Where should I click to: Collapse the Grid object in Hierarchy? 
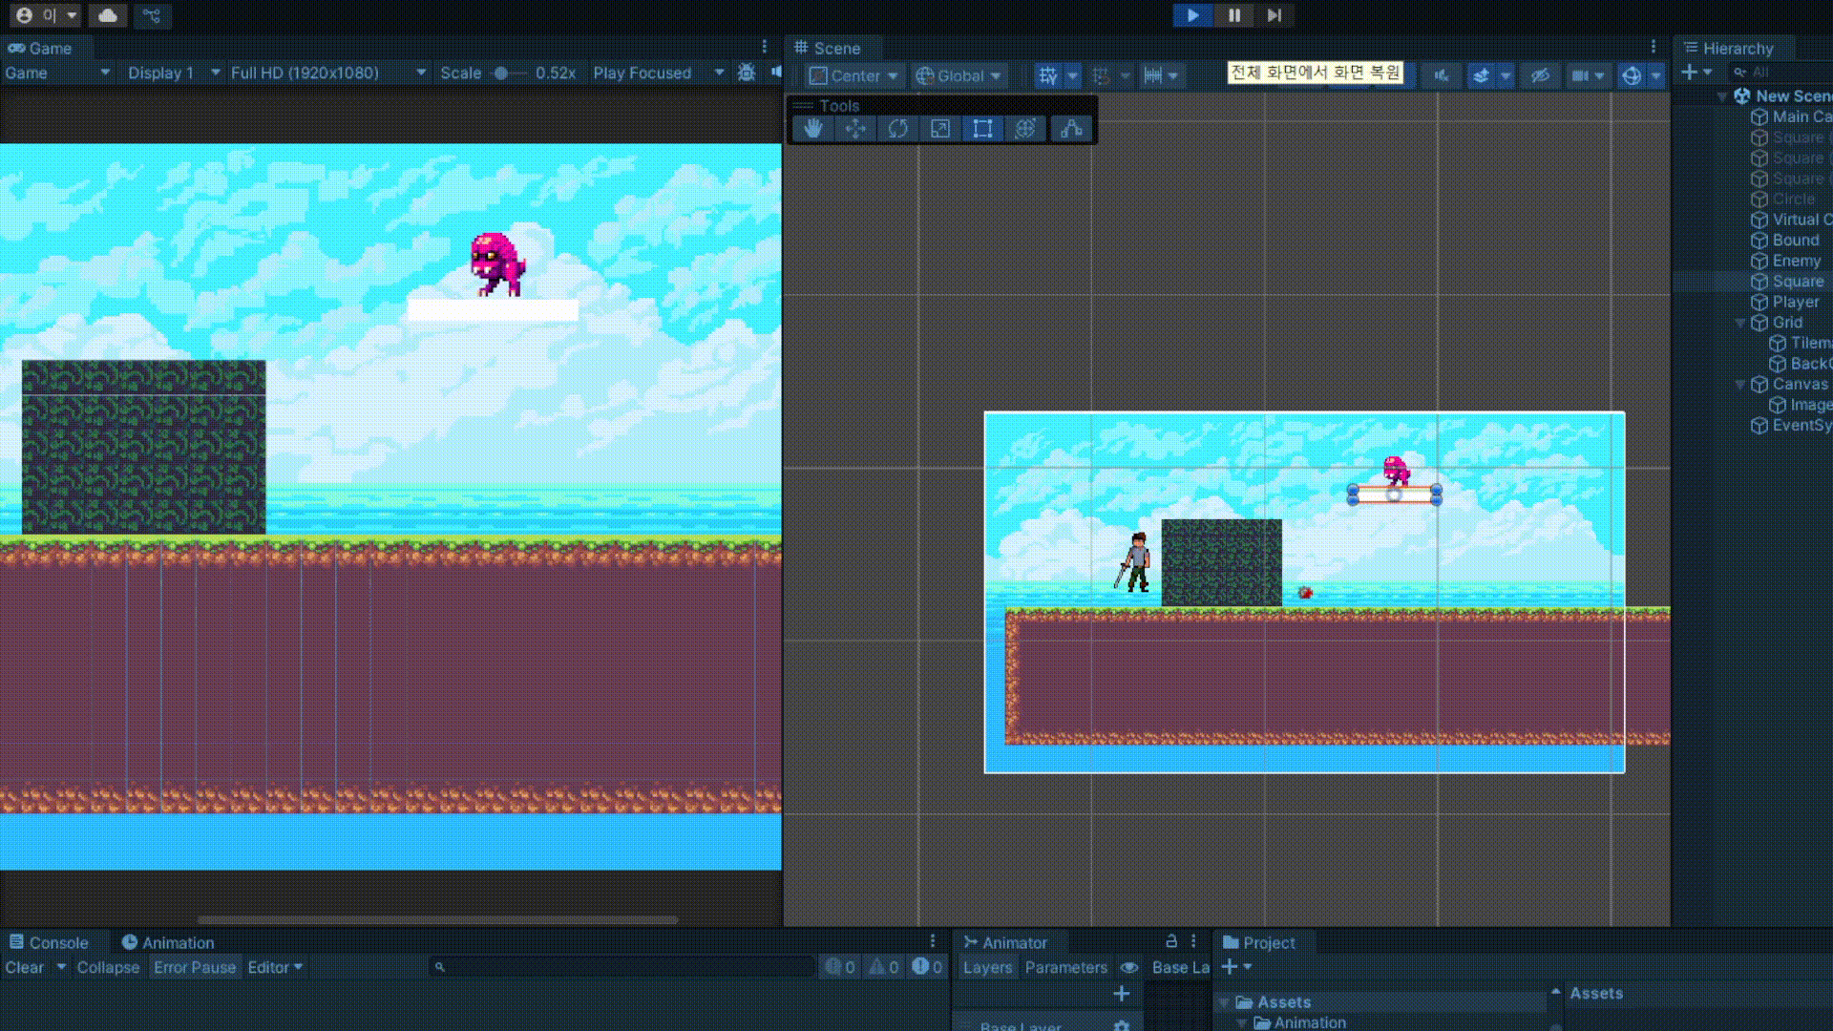pyautogui.click(x=1740, y=323)
